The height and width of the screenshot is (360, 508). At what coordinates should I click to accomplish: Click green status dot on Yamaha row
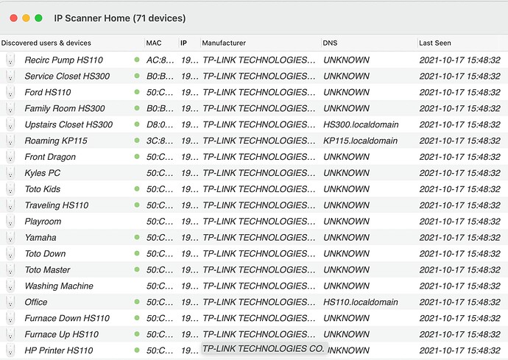click(x=137, y=237)
